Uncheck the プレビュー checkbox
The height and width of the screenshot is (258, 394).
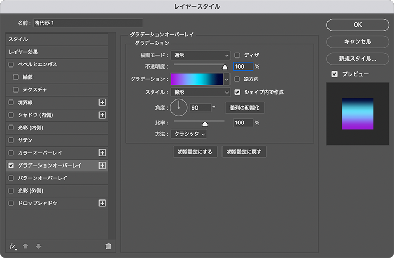(334, 74)
